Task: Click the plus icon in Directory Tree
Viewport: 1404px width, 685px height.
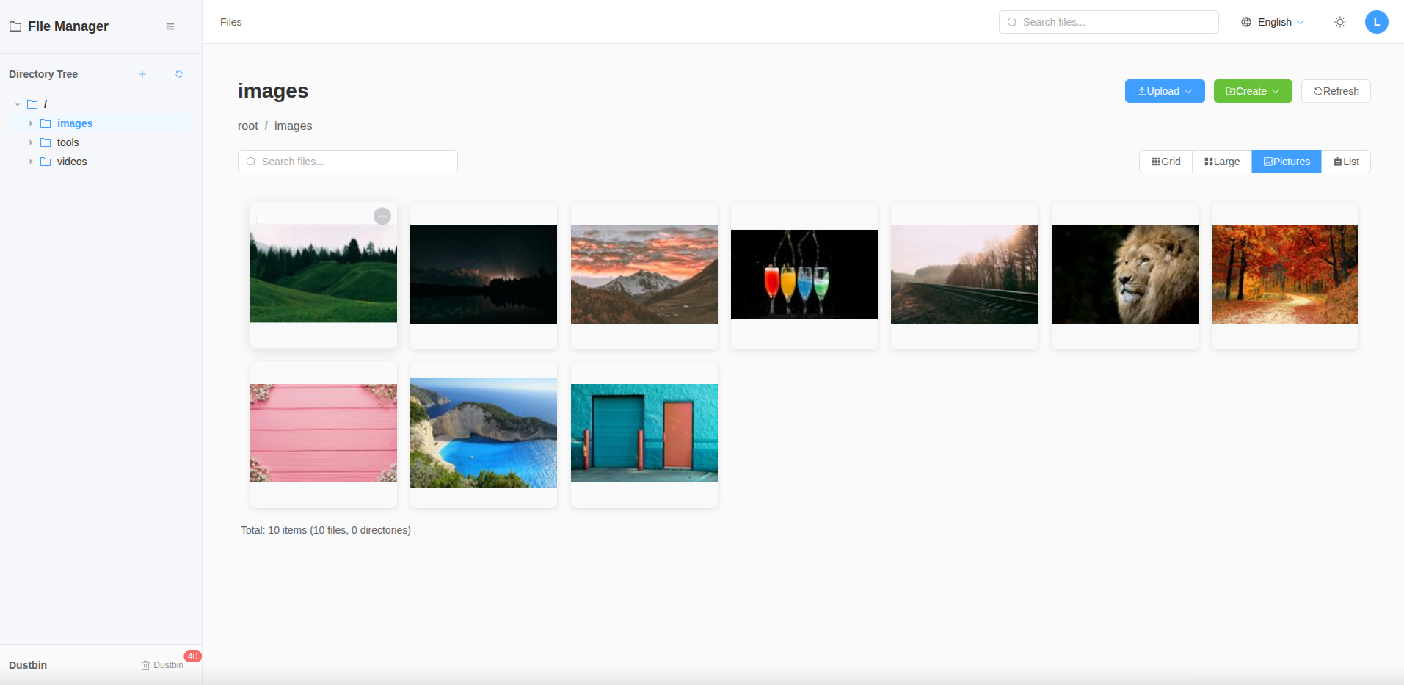Action: point(142,74)
